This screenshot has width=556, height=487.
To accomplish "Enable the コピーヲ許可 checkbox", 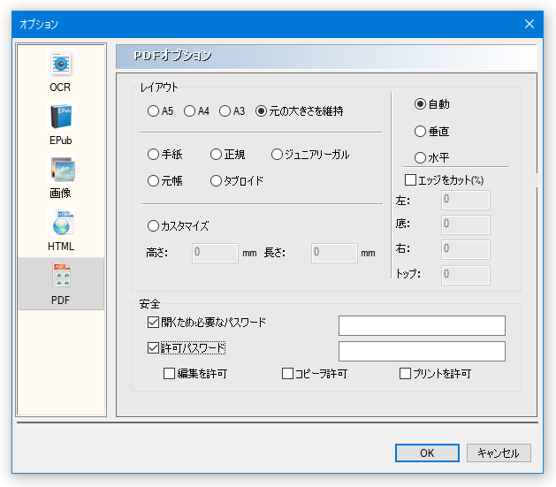I will pyautogui.click(x=287, y=373).
